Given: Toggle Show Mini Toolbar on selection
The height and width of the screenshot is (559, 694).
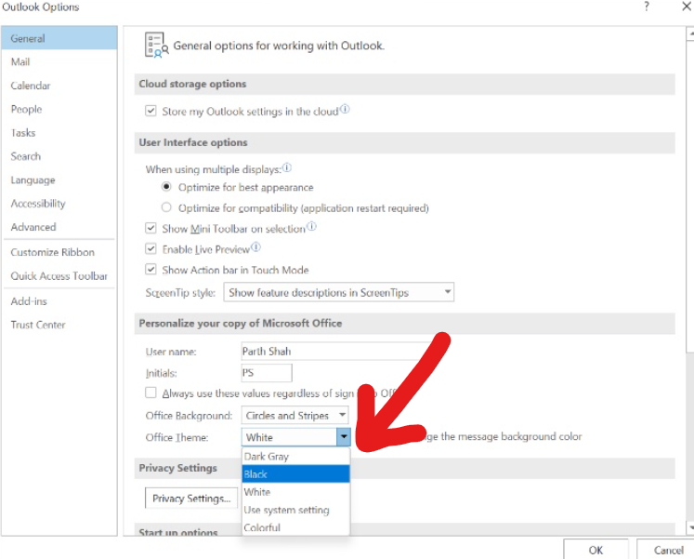Looking at the screenshot, I should coord(151,228).
